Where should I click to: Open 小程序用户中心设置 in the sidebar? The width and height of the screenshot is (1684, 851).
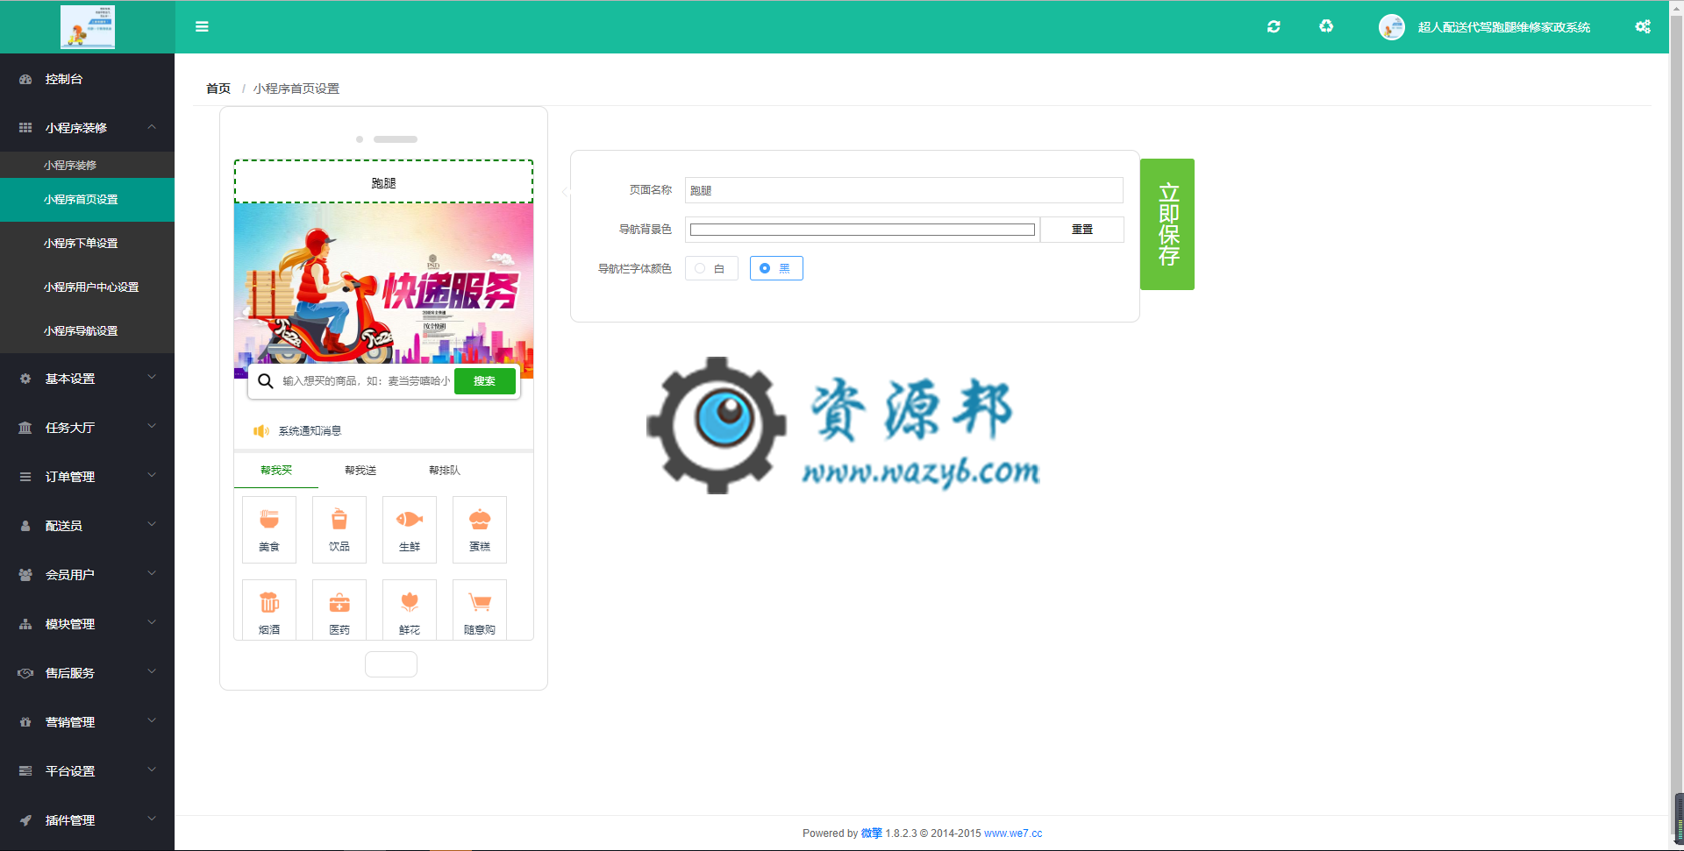(x=87, y=287)
